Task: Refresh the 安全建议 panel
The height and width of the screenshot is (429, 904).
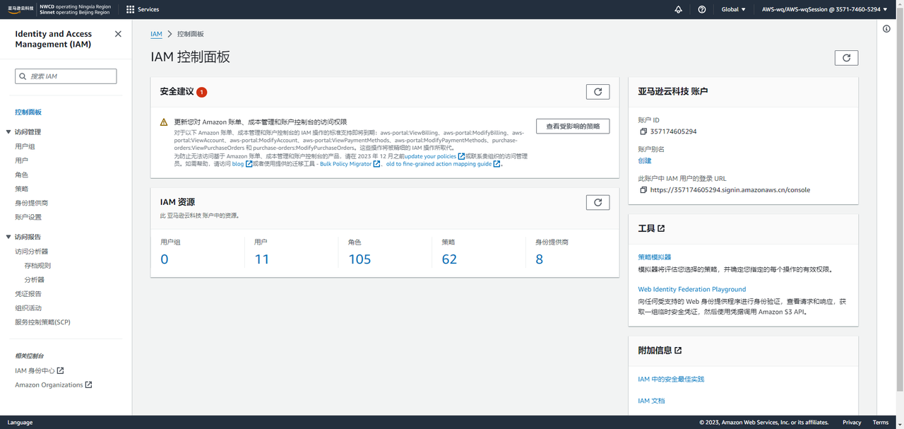Action: [597, 92]
